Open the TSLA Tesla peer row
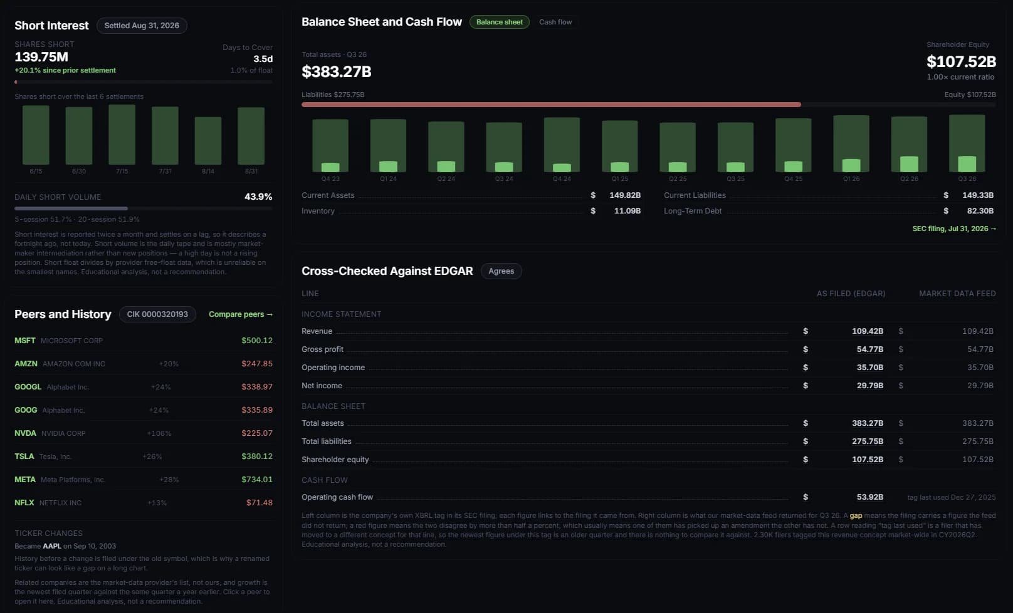This screenshot has width=1013, height=613. click(144, 456)
